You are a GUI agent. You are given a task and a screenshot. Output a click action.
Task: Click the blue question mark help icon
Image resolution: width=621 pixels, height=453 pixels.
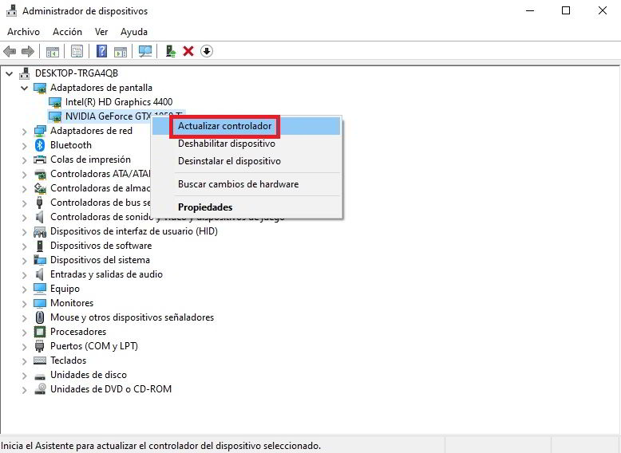pyautogui.click(x=101, y=51)
